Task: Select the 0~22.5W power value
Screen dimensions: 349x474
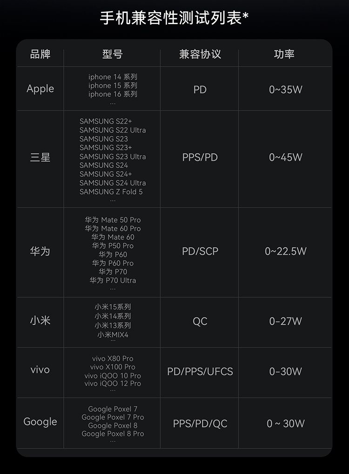Action: [x=285, y=252]
